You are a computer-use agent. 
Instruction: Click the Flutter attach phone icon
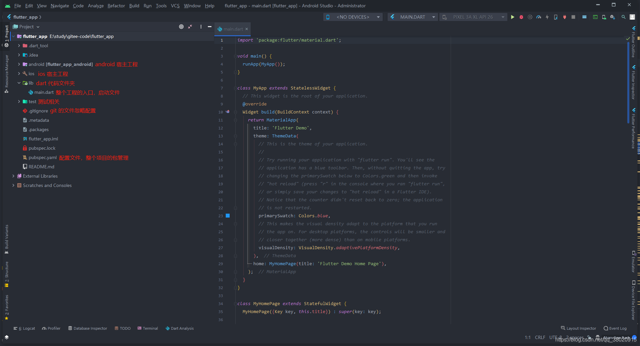556,17
